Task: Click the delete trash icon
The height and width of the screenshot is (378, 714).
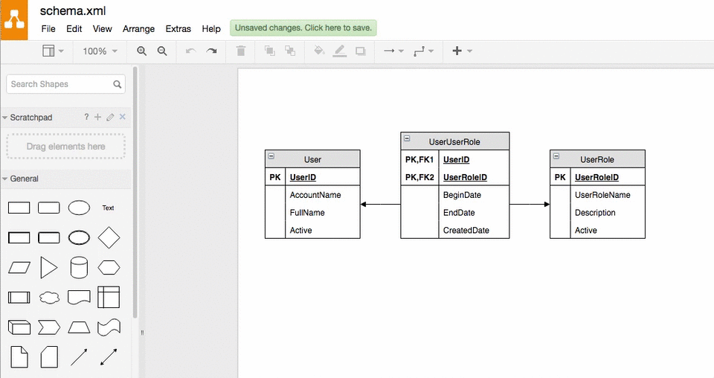Action: point(240,51)
